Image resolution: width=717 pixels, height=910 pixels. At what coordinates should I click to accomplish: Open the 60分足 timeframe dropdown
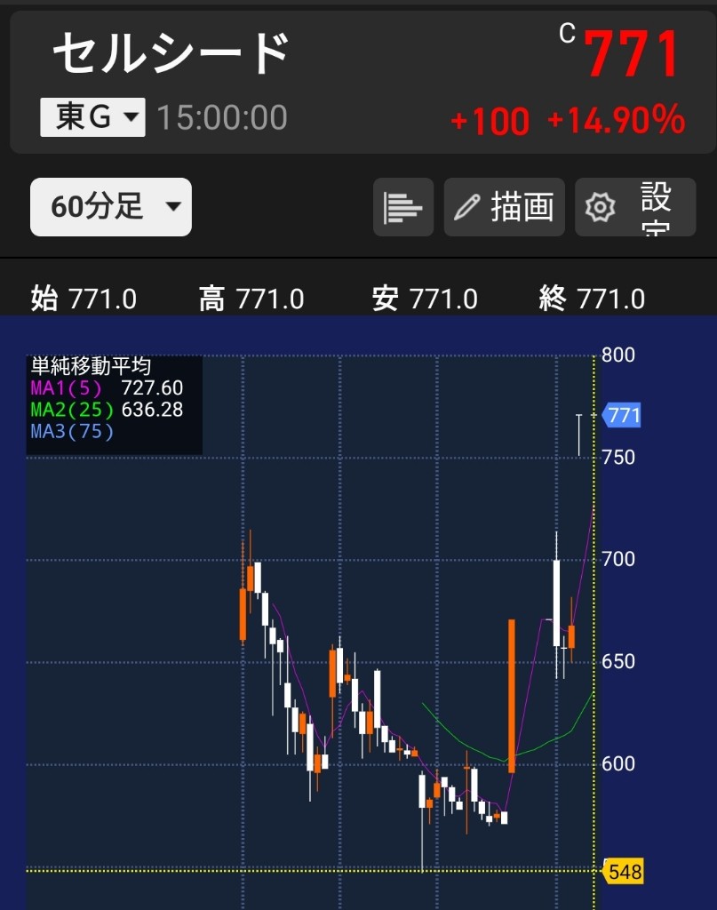(111, 206)
